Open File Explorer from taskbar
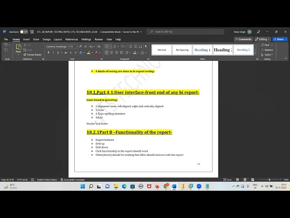 tap(116, 186)
